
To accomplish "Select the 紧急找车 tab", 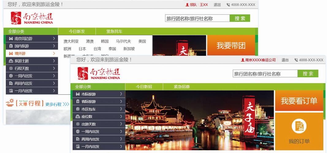I will [x=114, y=31].
